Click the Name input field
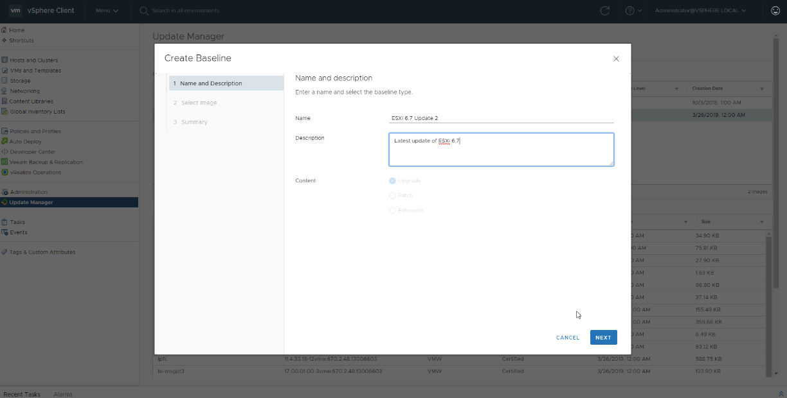Viewport: 787px width, 398px height. (x=502, y=118)
